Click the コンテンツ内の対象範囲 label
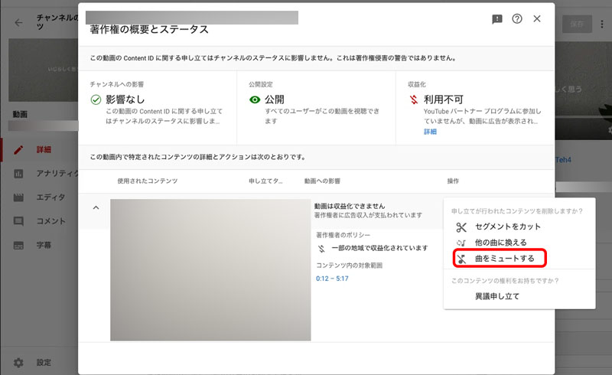Screen dimensions: 612x375 click(349, 266)
